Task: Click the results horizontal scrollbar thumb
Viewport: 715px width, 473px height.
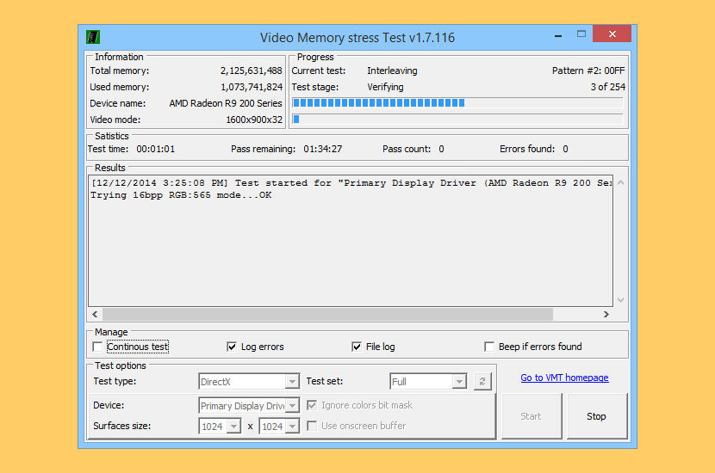Action: point(327,315)
